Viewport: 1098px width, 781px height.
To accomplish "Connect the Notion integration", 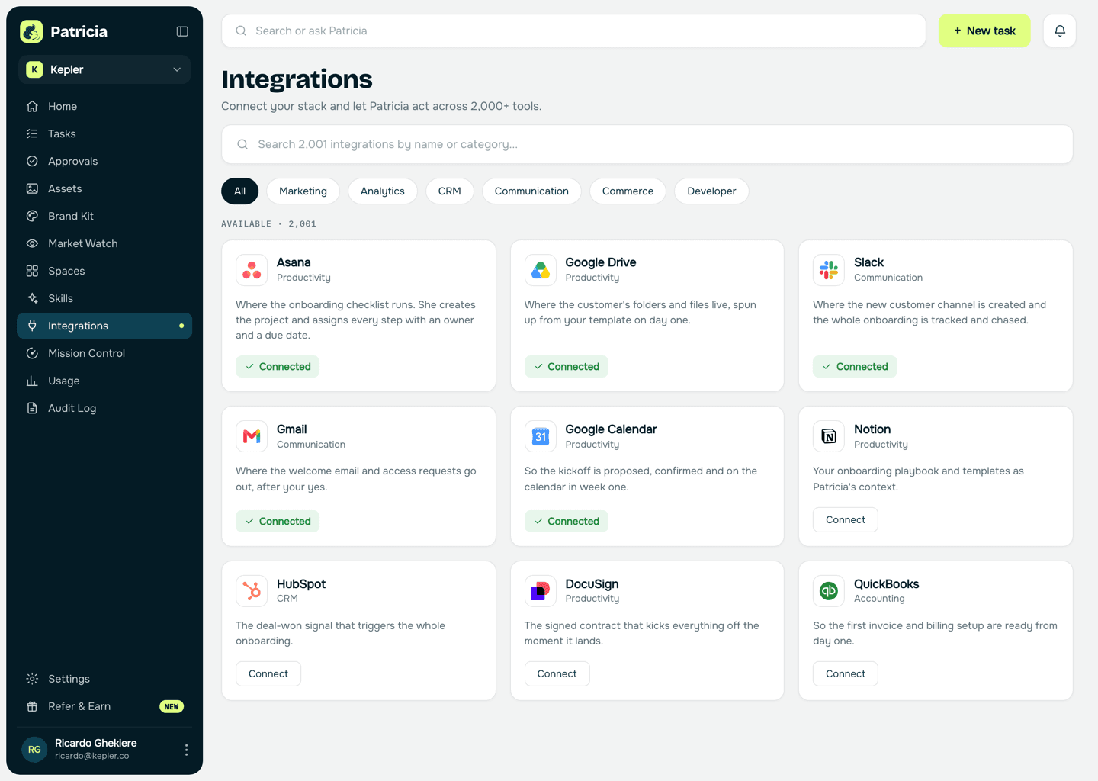I will click(846, 519).
